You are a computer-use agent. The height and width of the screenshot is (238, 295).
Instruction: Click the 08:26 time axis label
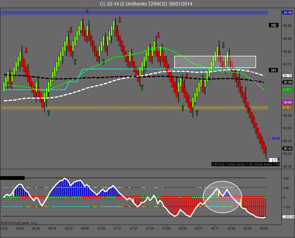pyautogui.click(x=231, y=228)
